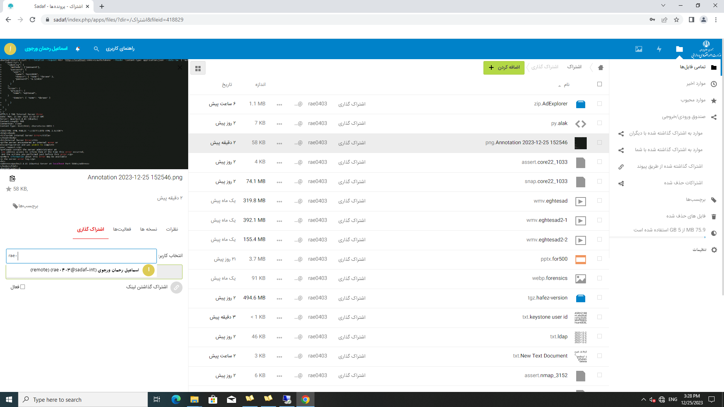Select the AdExplorer.zip file checkbox
Image resolution: width=724 pixels, height=407 pixels.
point(600,104)
